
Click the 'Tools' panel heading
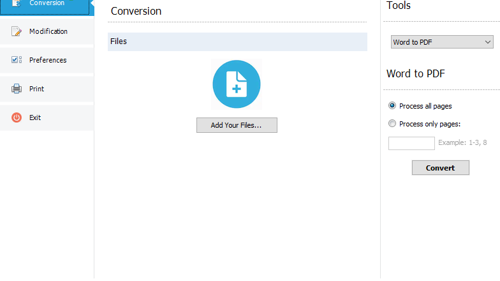398,5
